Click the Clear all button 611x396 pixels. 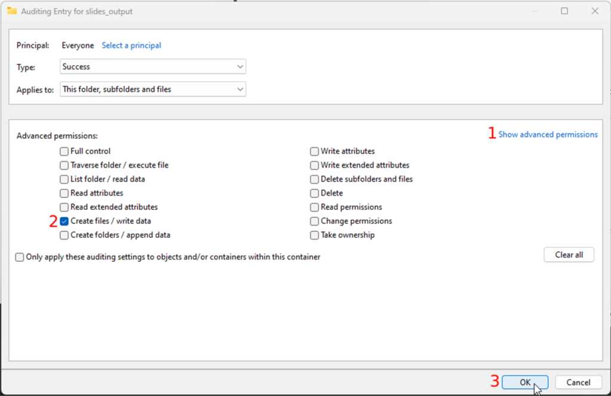pyautogui.click(x=569, y=255)
